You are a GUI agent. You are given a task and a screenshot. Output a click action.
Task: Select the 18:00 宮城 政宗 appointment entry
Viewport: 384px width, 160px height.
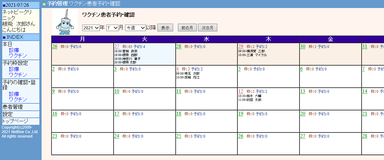click(x=126, y=51)
